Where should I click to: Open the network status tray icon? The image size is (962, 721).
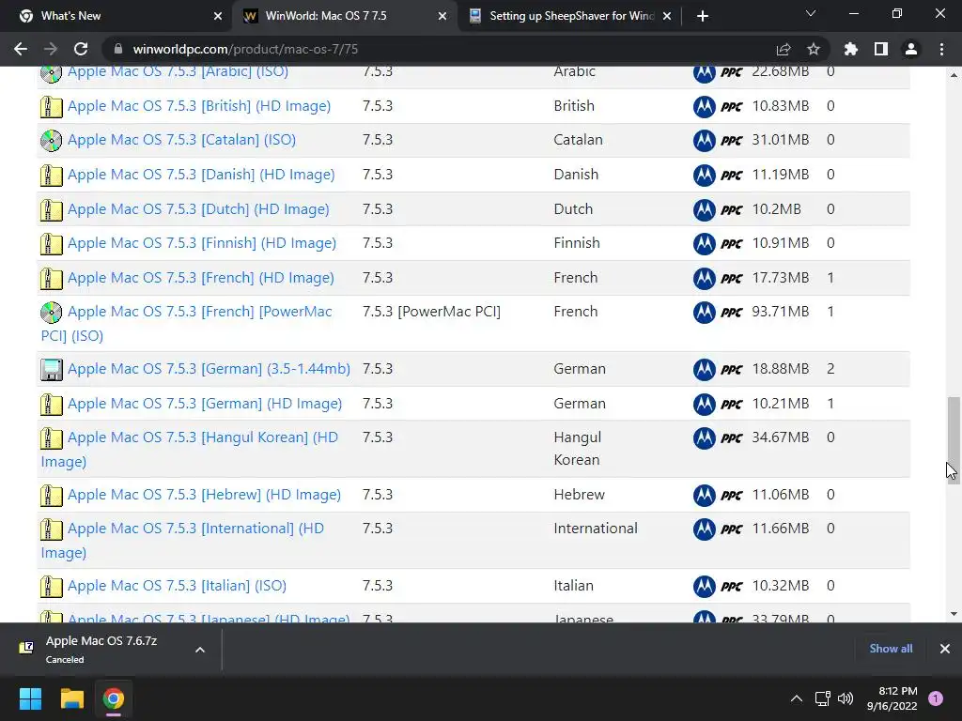[x=822, y=698]
